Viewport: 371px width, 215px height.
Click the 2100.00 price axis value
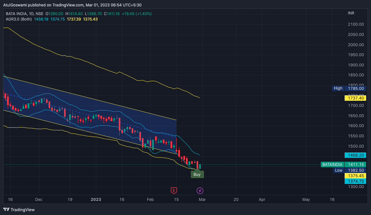(x=356, y=24)
